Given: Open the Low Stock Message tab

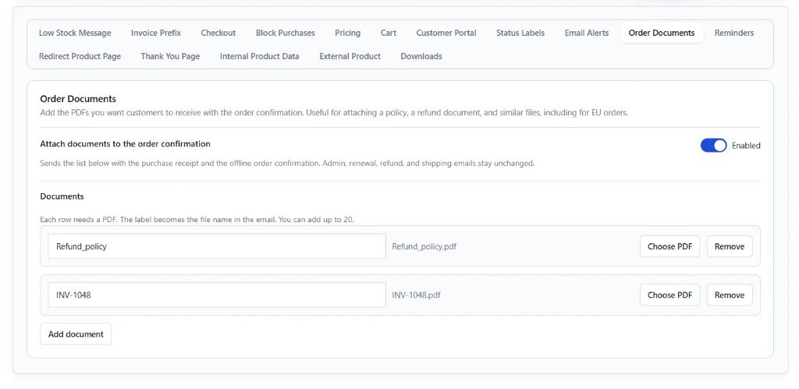Looking at the screenshot, I should point(75,33).
